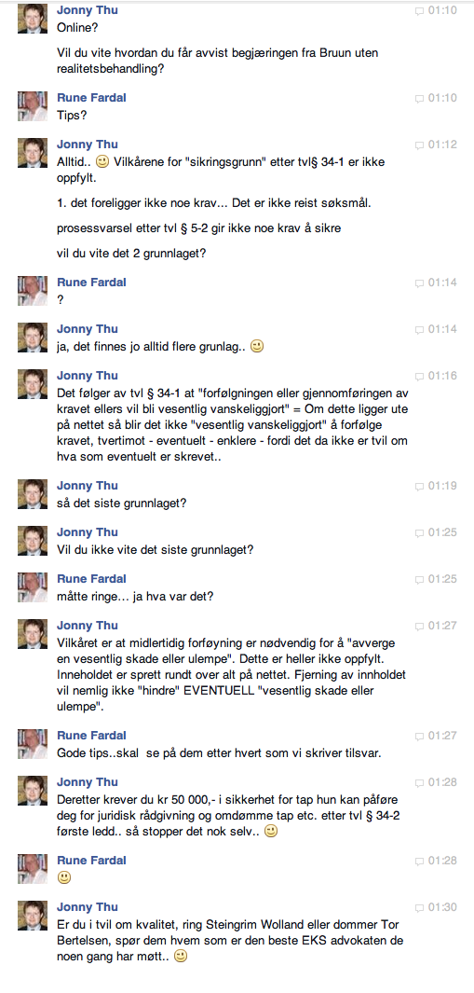
Task: Click the chat icon next to first 01:10 timestamp
Action: click(x=419, y=11)
